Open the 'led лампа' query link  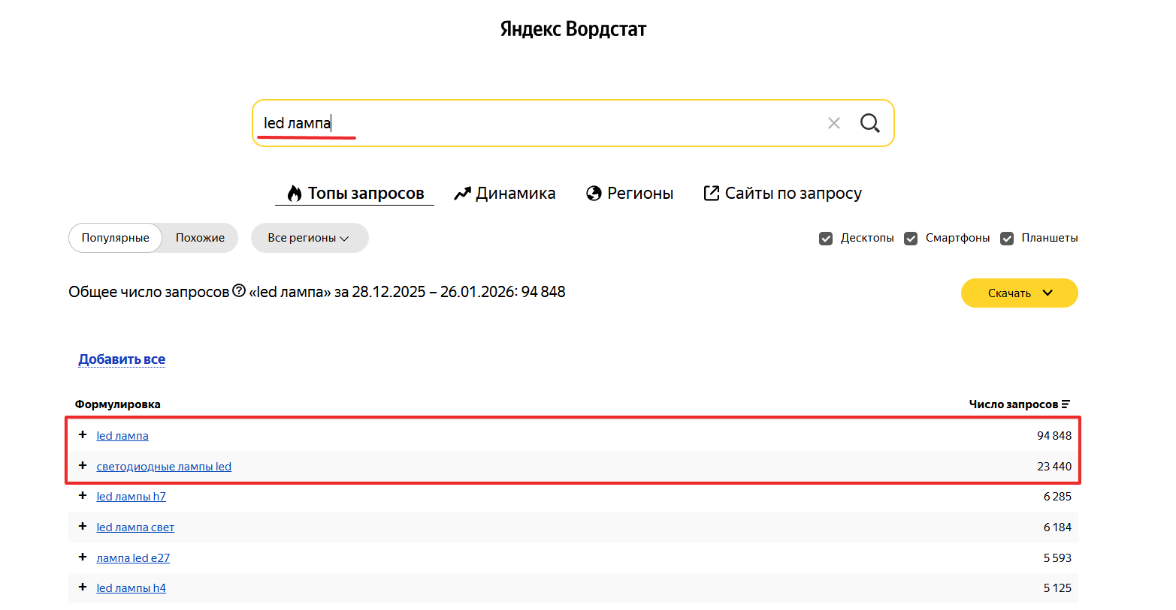(x=122, y=436)
